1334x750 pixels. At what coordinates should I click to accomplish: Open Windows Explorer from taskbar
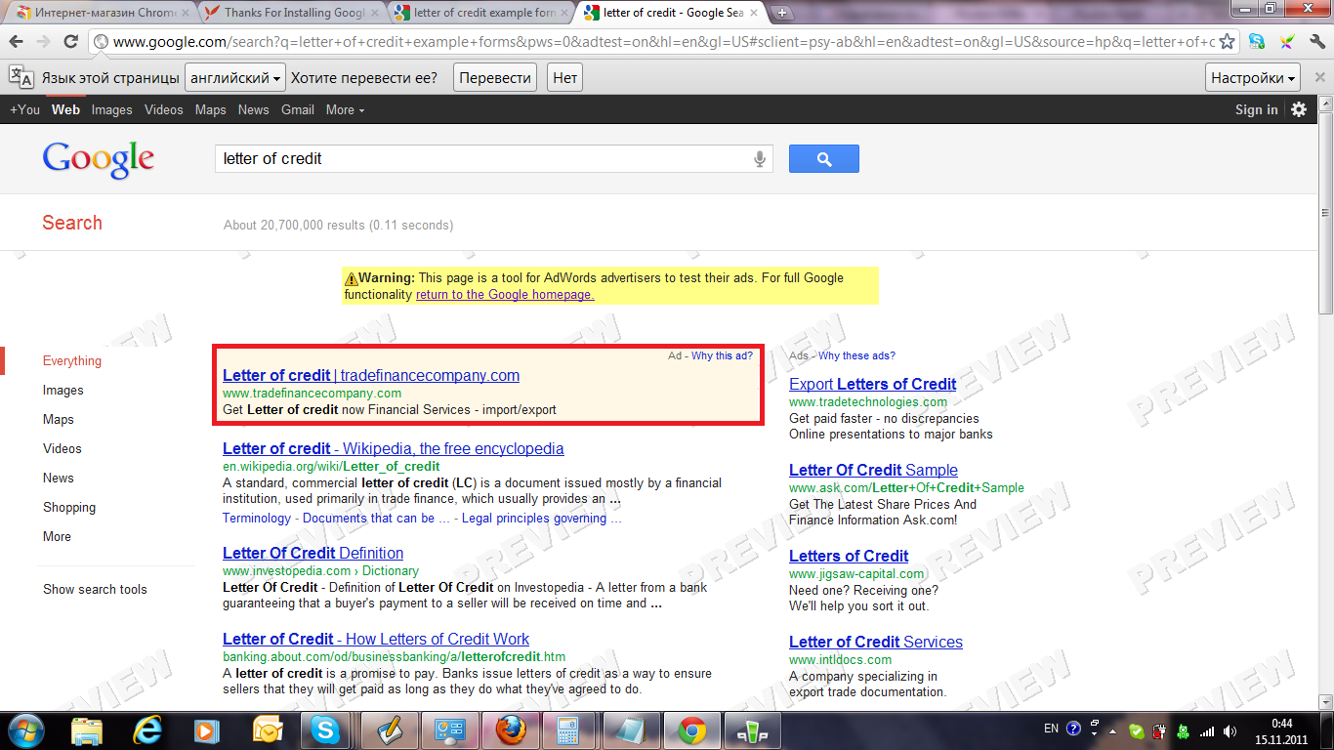(87, 729)
